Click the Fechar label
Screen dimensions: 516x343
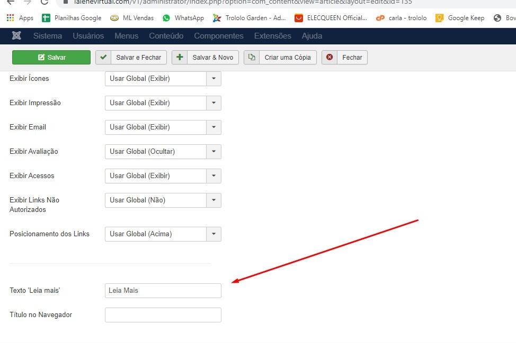click(x=352, y=58)
